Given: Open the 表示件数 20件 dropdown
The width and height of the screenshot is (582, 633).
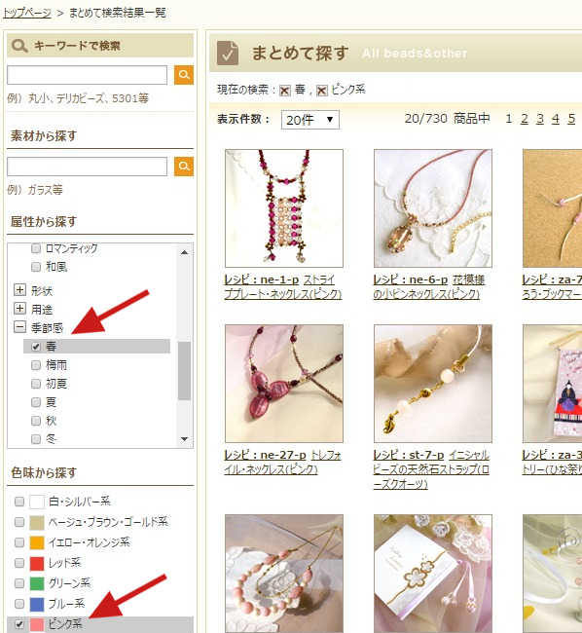Looking at the screenshot, I should tap(310, 120).
